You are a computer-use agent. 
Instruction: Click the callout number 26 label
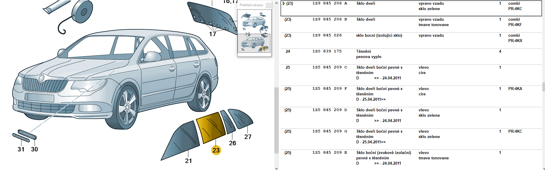click(233, 143)
